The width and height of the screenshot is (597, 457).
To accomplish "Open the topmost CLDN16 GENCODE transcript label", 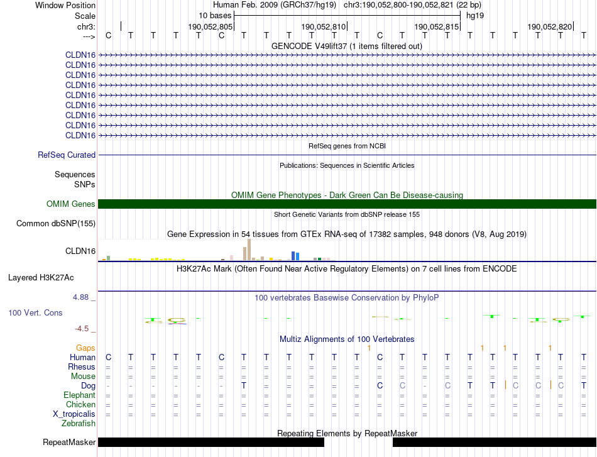I will pyautogui.click(x=80, y=55).
